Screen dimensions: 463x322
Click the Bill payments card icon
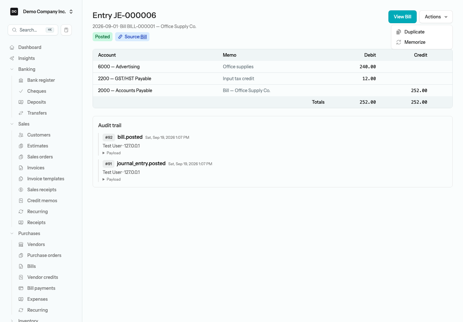click(x=21, y=288)
